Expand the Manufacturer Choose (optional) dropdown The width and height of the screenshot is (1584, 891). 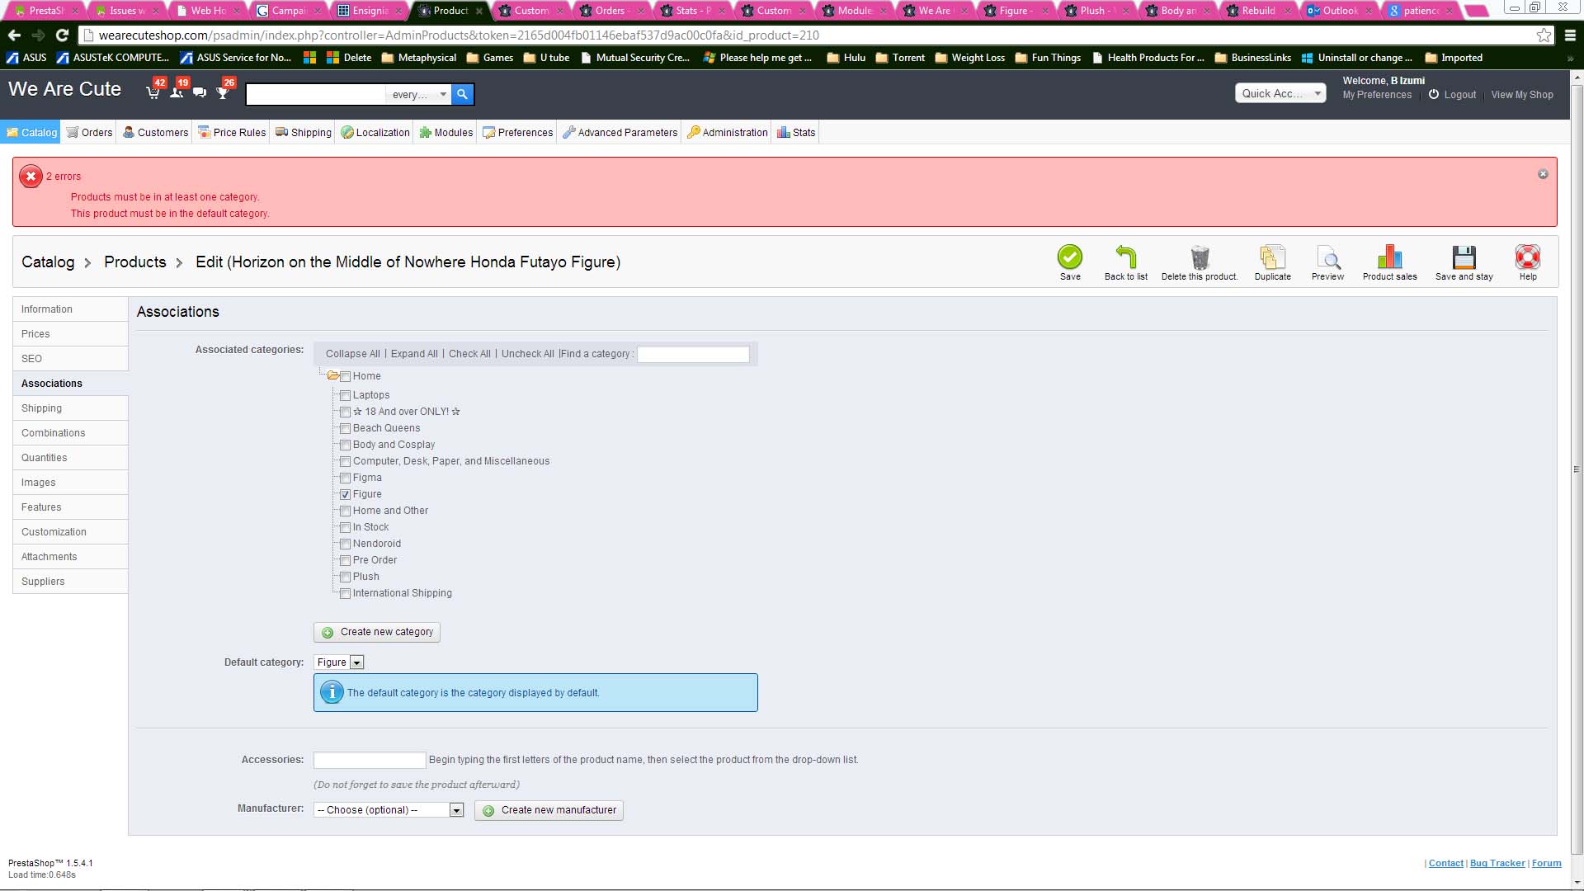click(x=388, y=810)
